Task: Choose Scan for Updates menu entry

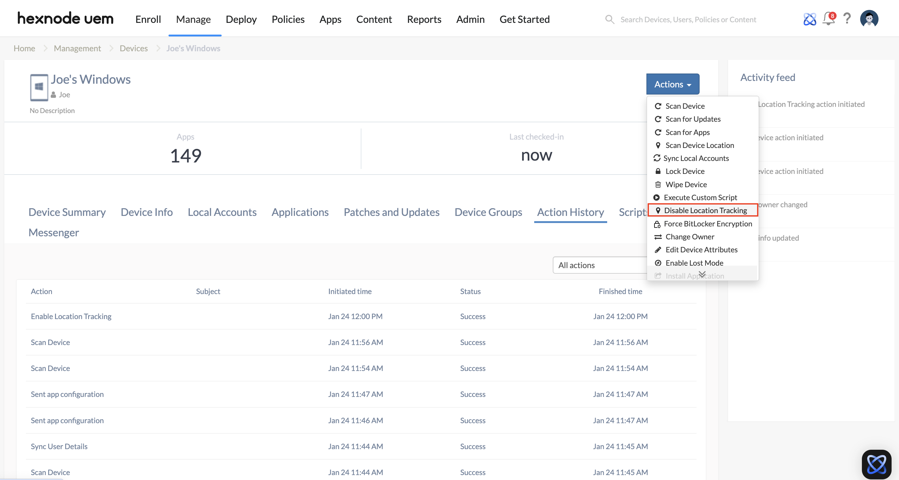Action: click(693, 119)
